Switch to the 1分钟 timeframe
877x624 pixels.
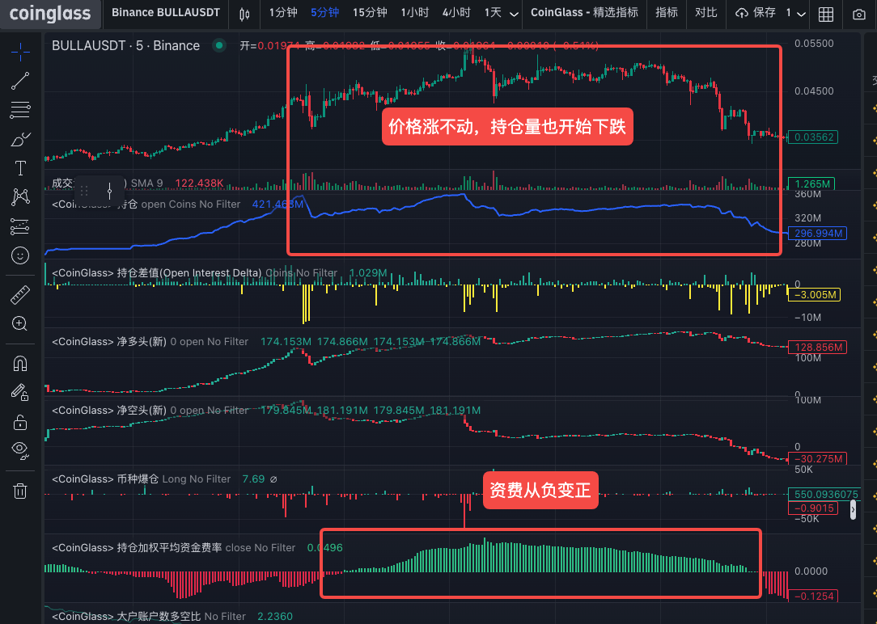(x=283, y=13)
